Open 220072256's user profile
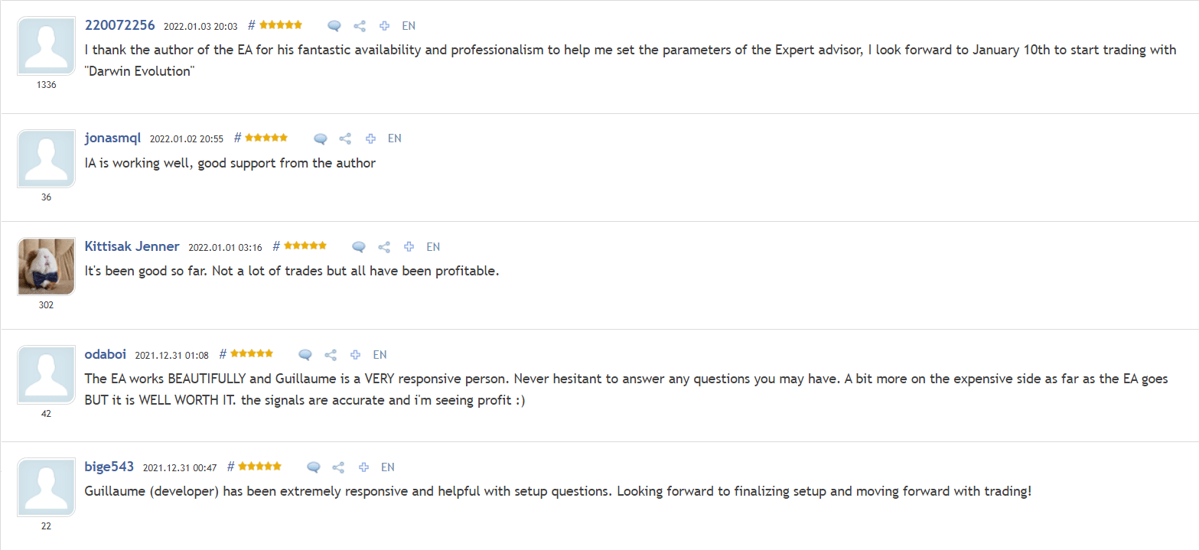Viewport: 1199px width, 550px height. tap(120, 24)
